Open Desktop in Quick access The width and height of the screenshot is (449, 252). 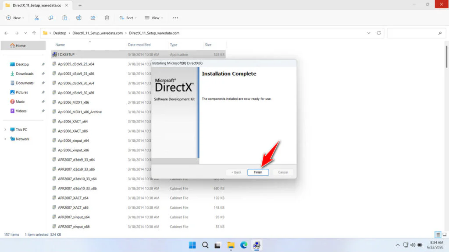pyautogui.click(x=22, y=64)
